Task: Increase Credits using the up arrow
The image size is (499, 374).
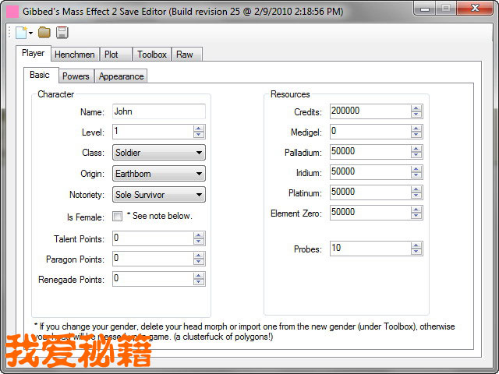Action: [x=416, y=108]
